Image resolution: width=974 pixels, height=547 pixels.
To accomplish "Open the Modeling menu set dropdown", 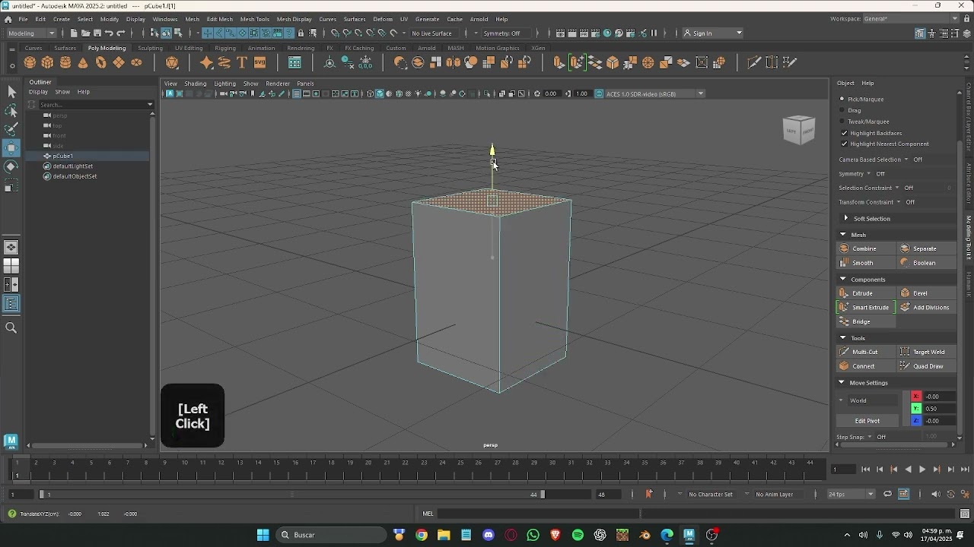I will [32, 33].
